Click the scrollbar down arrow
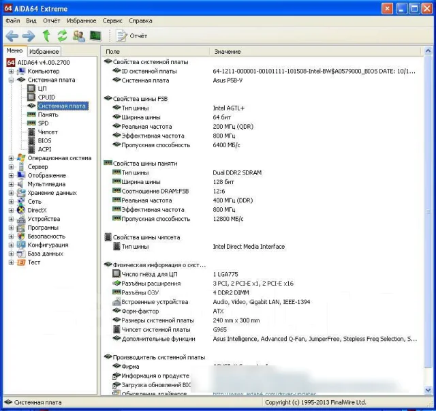This screenshot has height=411, width=436. 429,390
